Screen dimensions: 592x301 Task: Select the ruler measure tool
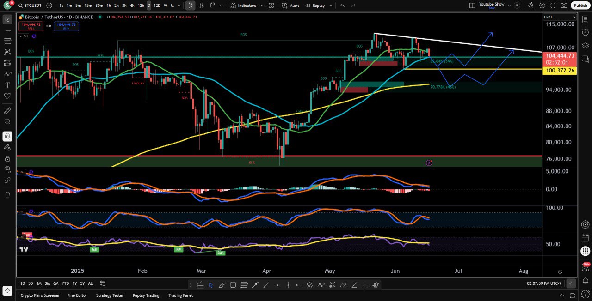coord(7,111)
